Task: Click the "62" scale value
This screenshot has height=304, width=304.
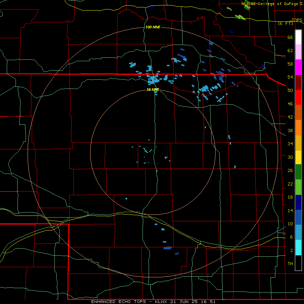Action: tap(290, 51)
